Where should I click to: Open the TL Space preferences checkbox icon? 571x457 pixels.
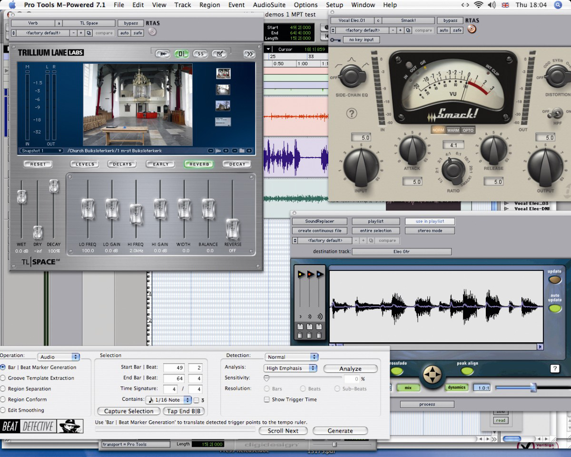tap(219, 54)
